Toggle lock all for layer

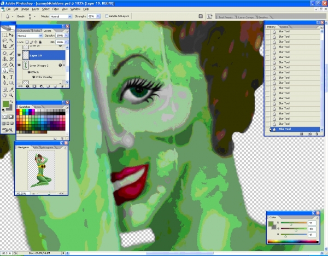pos(40,42)
